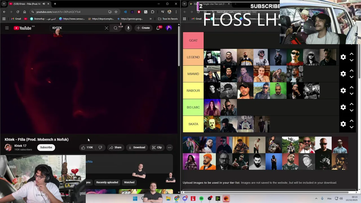Open Khtek 17 channel avatar
361x203 pixels.
click(x=8, y=147)
